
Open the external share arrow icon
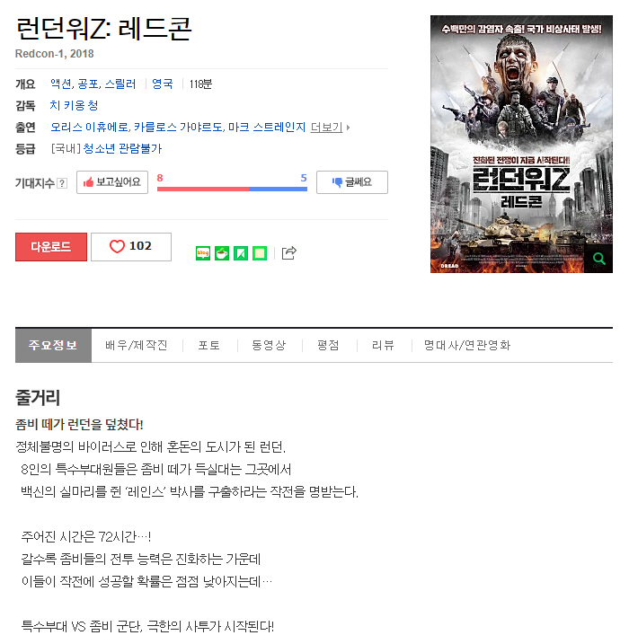click(x=288, y=253)
